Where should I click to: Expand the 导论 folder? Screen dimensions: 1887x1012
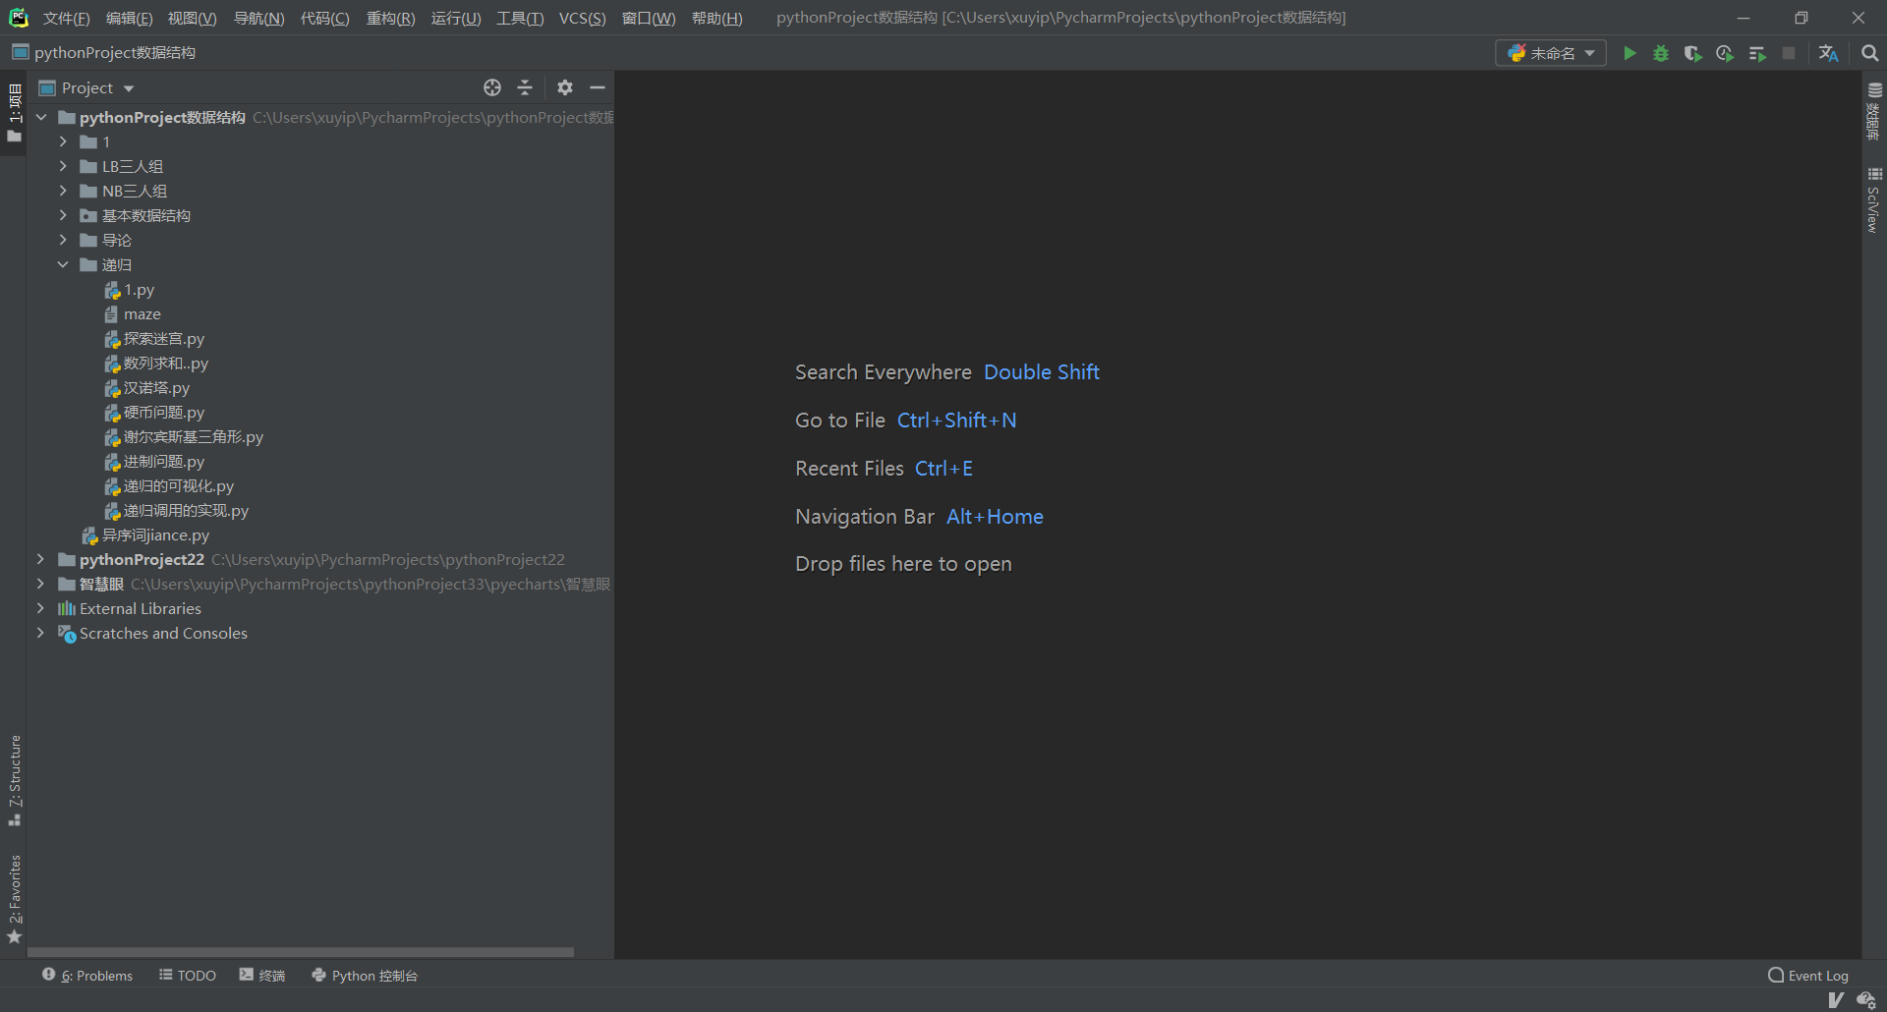tap(63, 240)
